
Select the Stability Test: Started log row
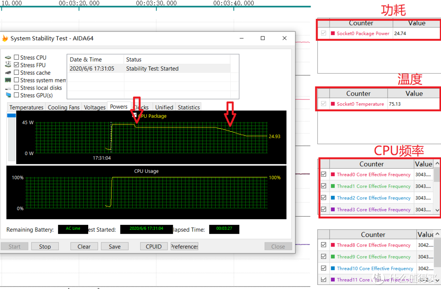[x=149, y=68]
